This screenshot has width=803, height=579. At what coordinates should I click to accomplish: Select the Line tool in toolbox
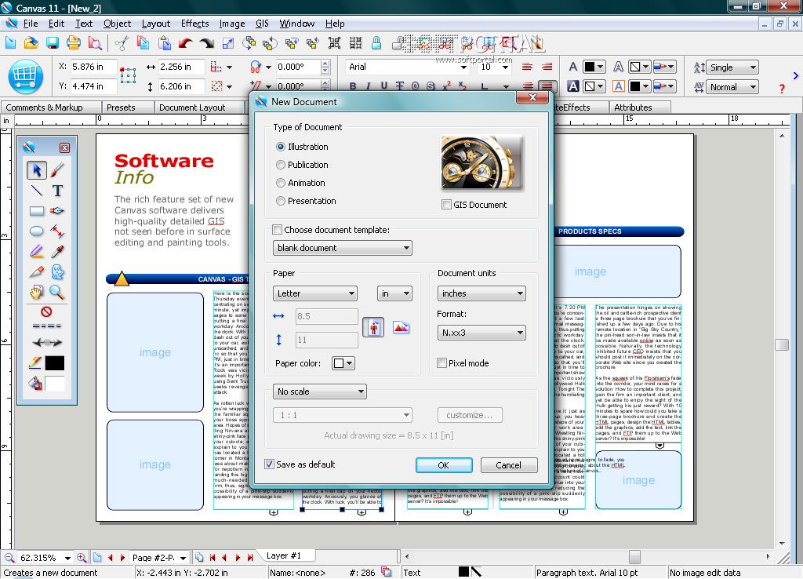[36, 191]
